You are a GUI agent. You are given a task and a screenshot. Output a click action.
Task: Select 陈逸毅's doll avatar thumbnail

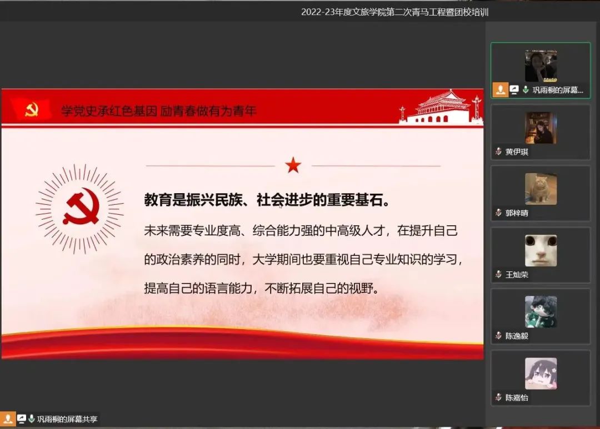coord(541,311)
